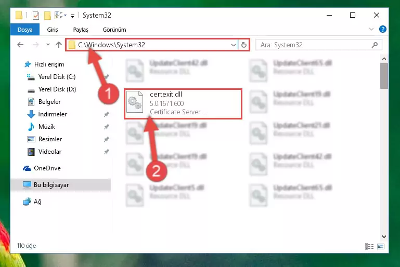Image resolution: width=400 pixels, height=267 pixels.
Task: Click the pin icon next to Resimler
Action: coord(107,139)
